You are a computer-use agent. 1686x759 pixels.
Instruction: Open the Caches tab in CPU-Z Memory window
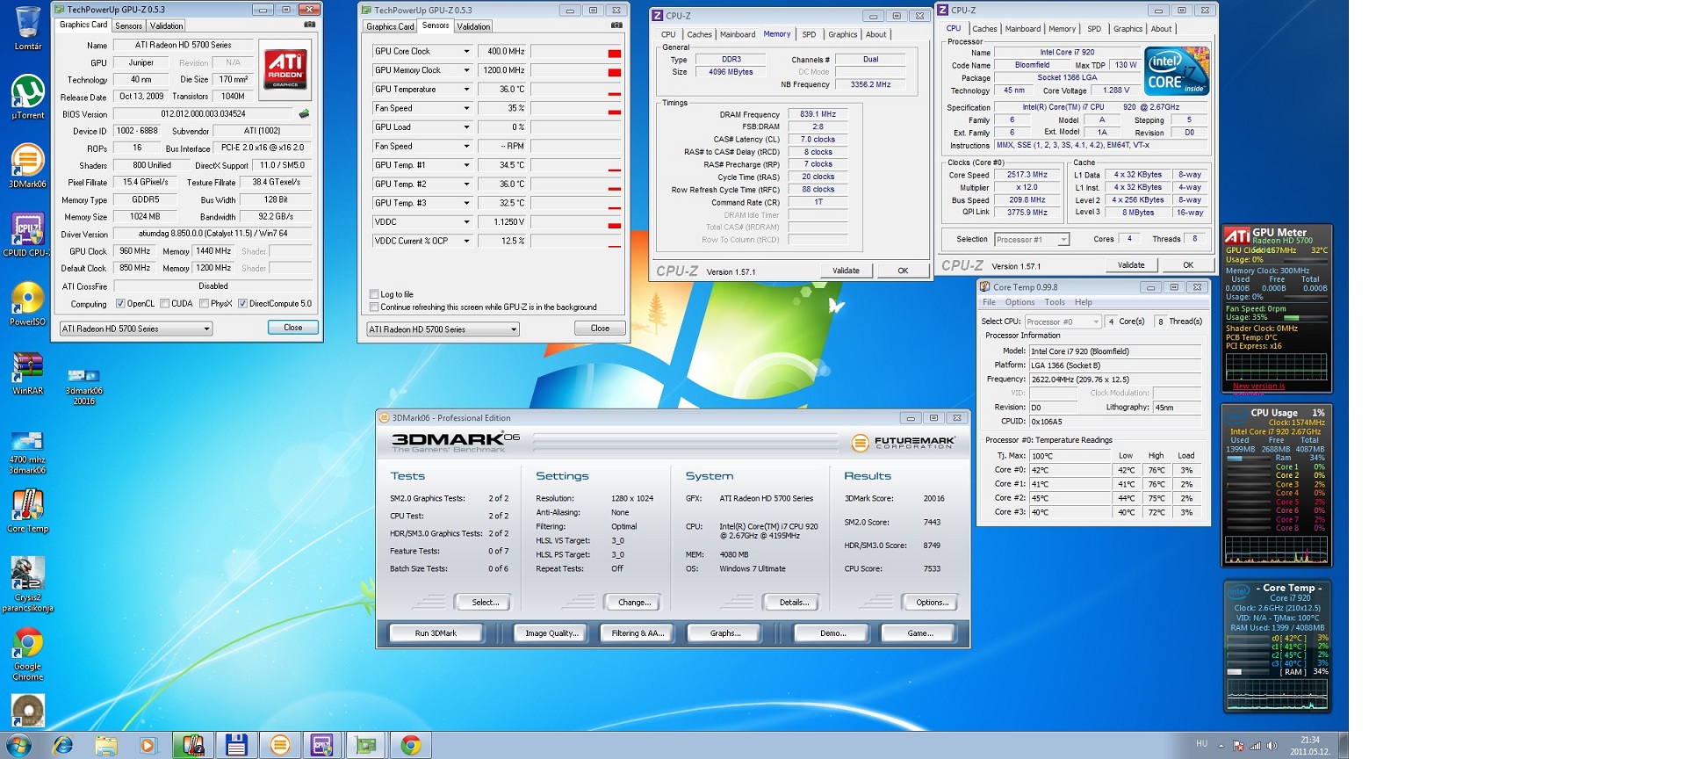pyautogui.click(x=699, y=34)
